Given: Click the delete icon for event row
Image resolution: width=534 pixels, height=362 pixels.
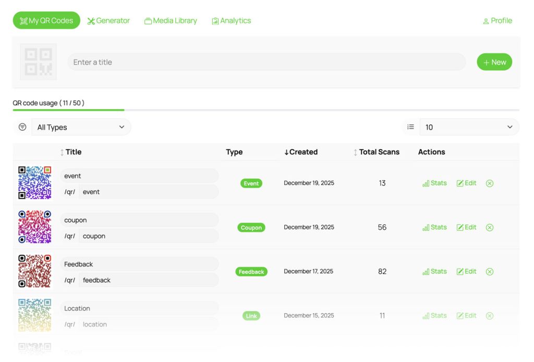Looking at the screenshot, I should tap(489, 183).
